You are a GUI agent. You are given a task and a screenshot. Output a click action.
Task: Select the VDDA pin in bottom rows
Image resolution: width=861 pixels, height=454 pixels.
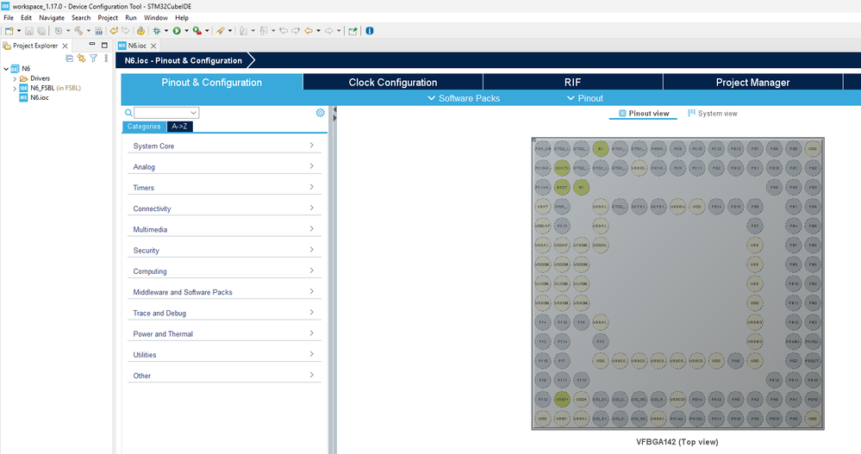[x=581, y=400]
